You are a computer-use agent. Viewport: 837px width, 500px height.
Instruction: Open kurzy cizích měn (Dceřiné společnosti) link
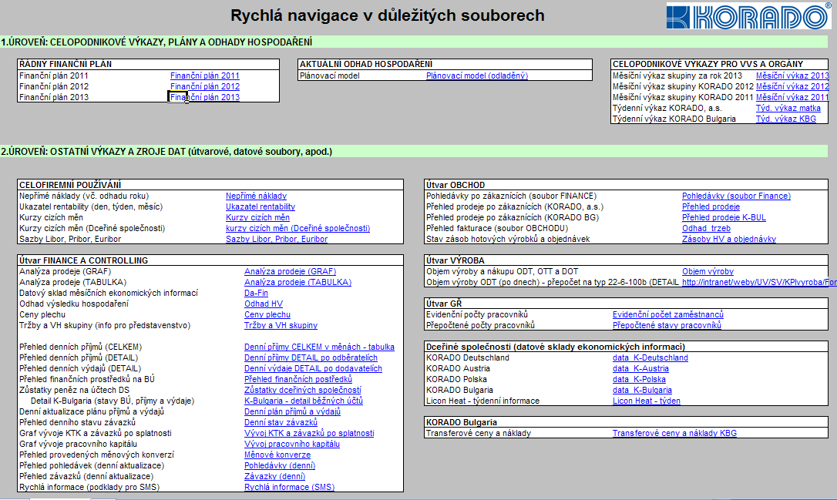pos(297,228)
